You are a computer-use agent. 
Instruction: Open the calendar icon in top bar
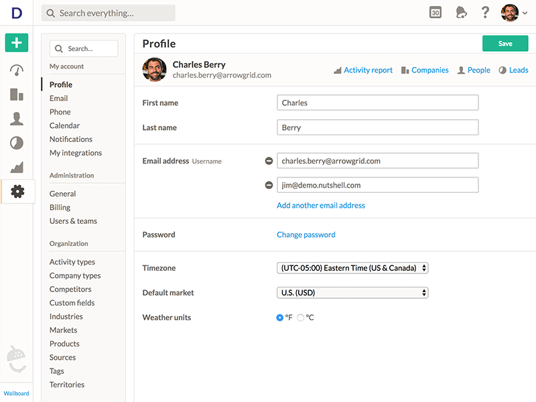click(x=435, y=13)
